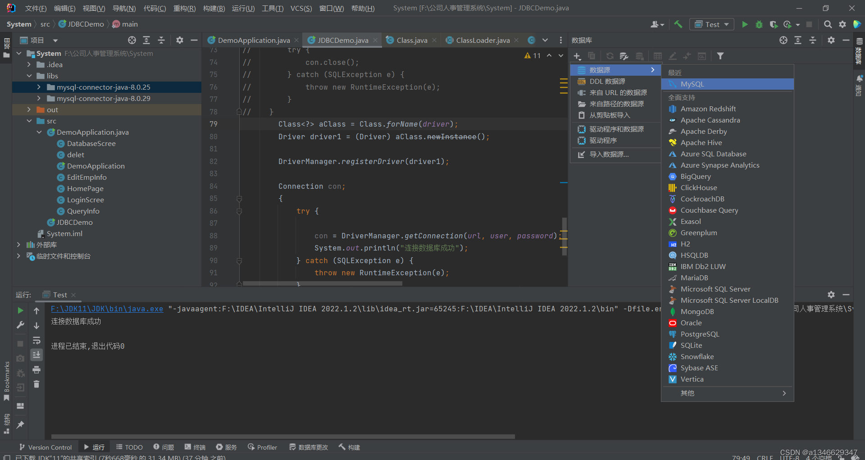Open 重构(R) menu

[x=184, y=8]
